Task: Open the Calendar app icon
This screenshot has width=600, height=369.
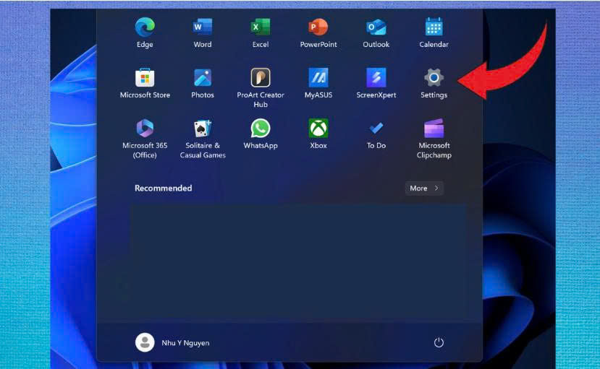Action: click(434, 27)
